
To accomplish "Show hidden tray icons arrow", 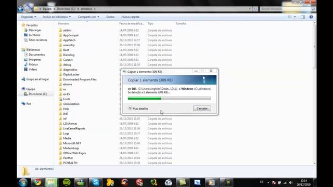I will point(268,182).
